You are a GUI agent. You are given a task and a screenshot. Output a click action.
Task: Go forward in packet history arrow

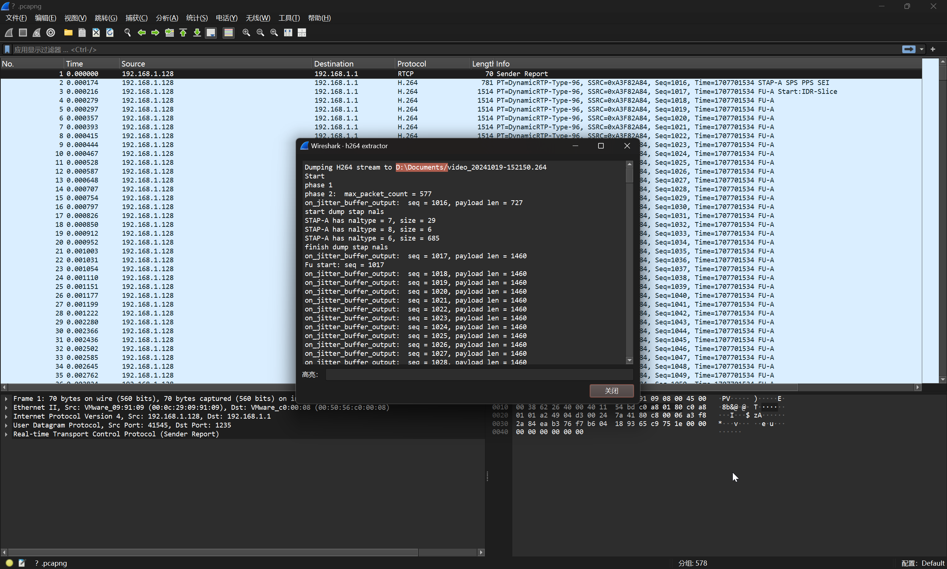(x=155, y=33)
